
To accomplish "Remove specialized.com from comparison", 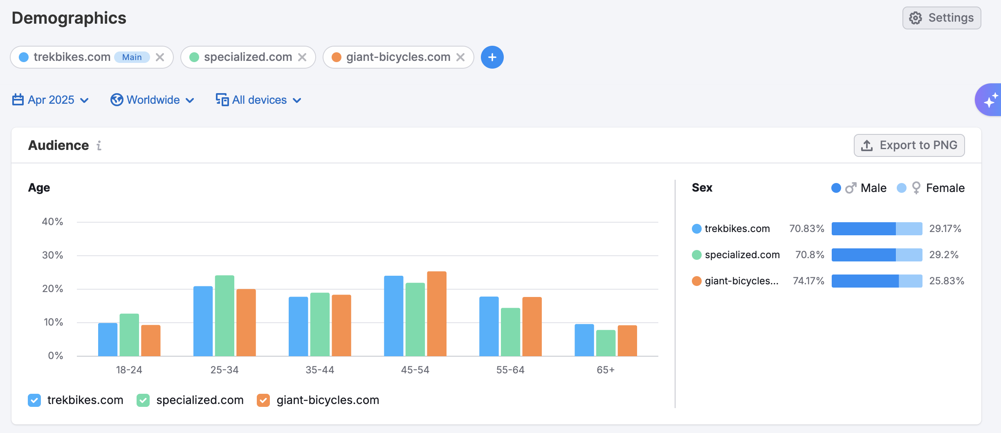I will point(302,57).
